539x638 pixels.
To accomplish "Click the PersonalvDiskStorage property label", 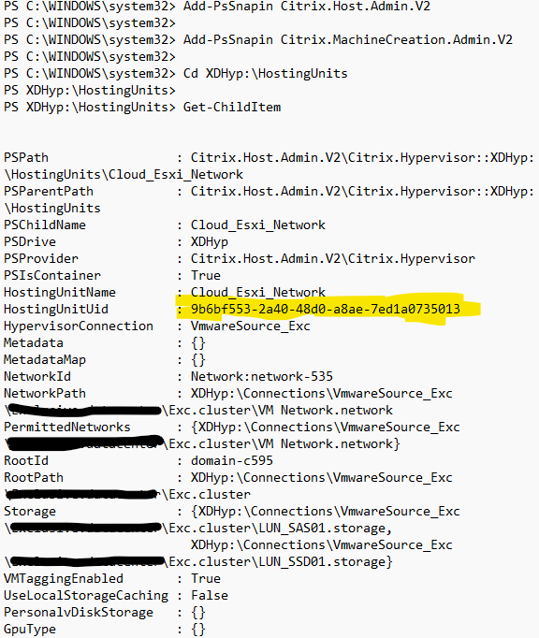I will coord(79,613).
